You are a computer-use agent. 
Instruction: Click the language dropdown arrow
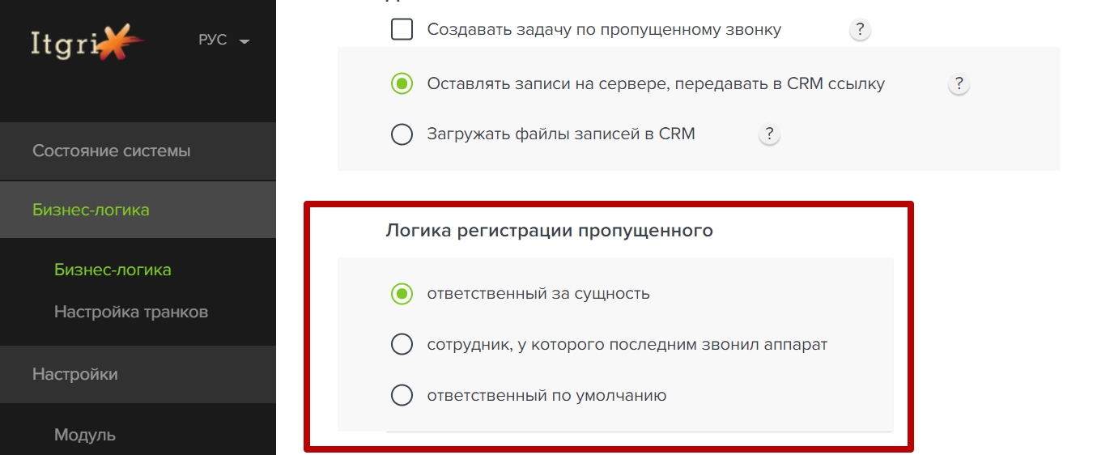[244, 41]
